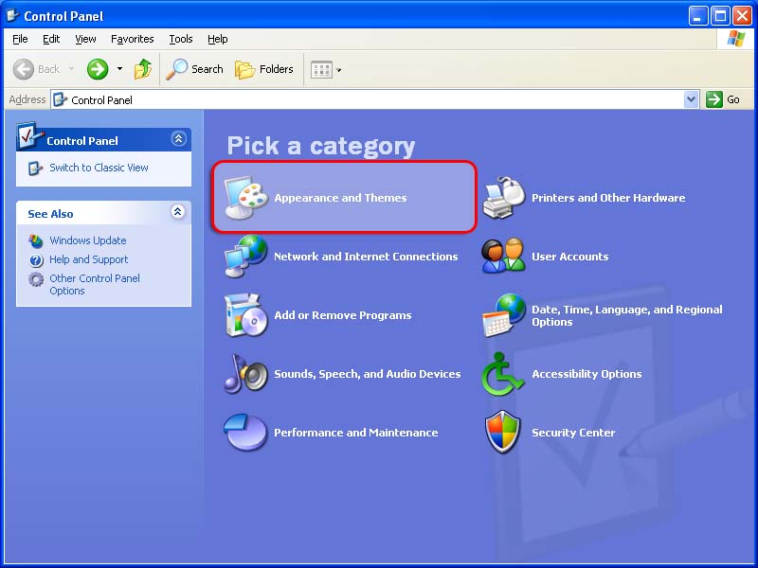Collapse the Control Panel sidebar section
758x568 pixels.
[x=178, y=139]
